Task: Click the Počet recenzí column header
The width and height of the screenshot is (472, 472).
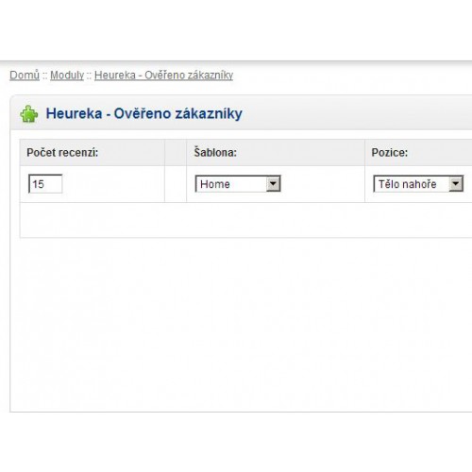Action: click(93, 153)
